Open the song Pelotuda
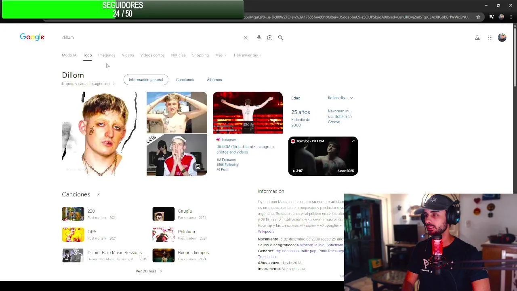Image resolution: width=517 pixels, height=291 pixels. [x=186, y=232]
